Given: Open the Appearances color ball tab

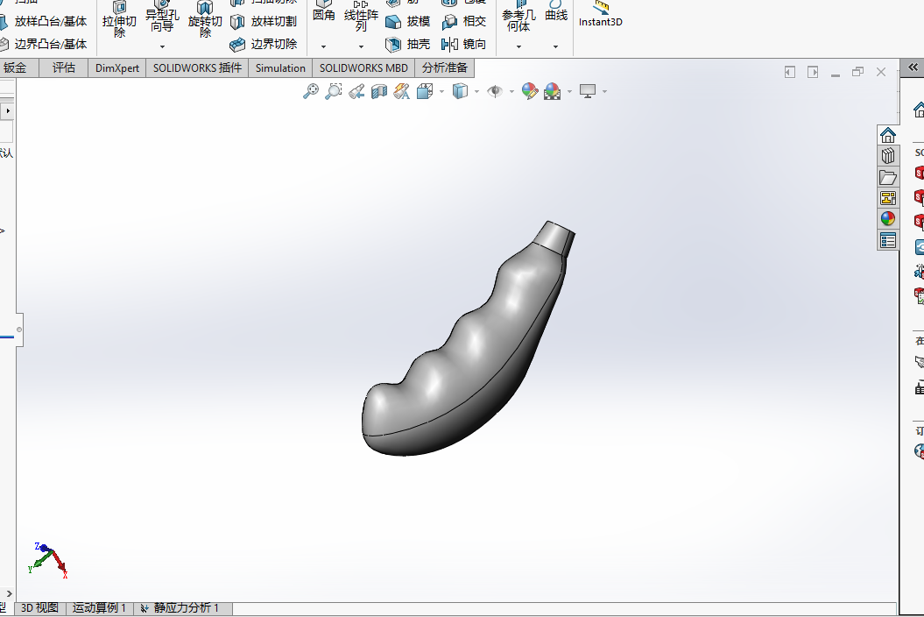Looking at the screenshot, I should click(x=888, y=219).
